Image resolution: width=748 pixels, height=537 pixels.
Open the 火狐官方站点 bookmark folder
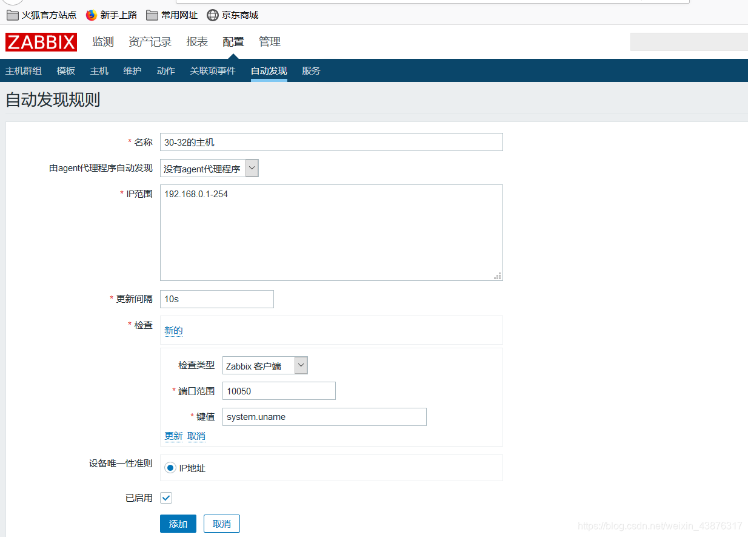41,15
